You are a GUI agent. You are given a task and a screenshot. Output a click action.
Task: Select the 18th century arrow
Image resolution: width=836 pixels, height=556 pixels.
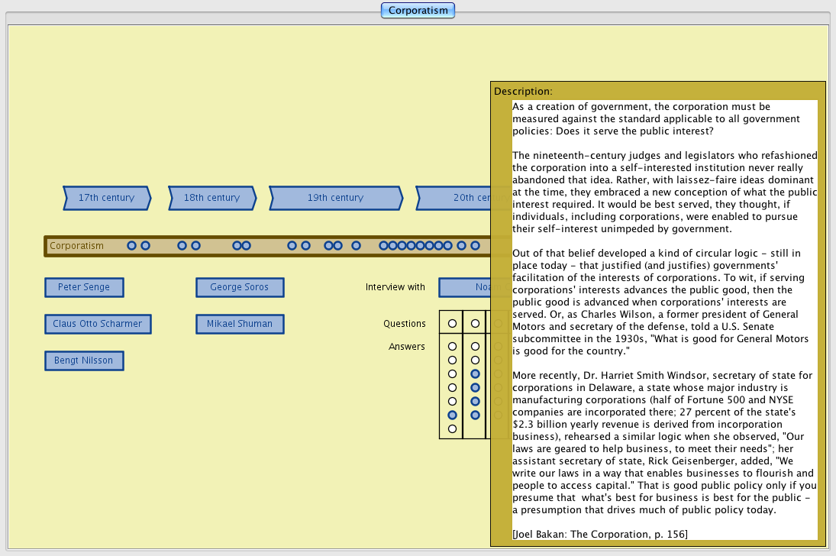pyautogui.click(x=211, y=198)
